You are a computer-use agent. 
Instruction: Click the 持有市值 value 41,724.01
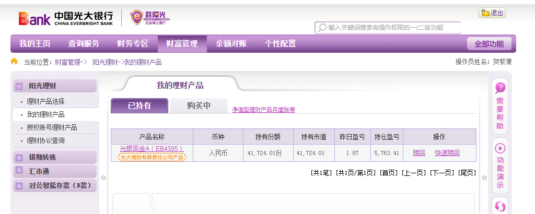(x=310, y=153)
